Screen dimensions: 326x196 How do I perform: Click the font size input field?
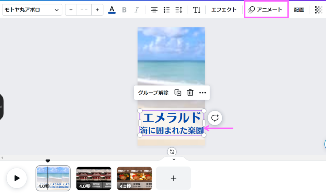coord(84,10)
